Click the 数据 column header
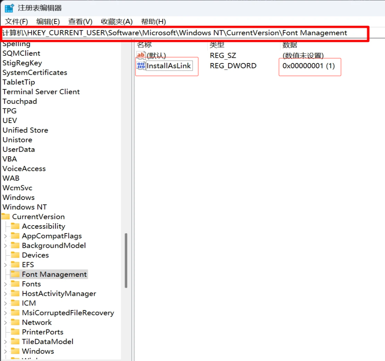This screenshot has width=385, height=361. (x=290, y=45)
